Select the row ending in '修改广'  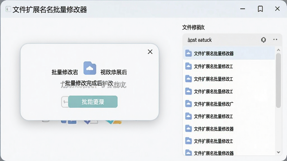pyautogui.click(x=229, y=104)
